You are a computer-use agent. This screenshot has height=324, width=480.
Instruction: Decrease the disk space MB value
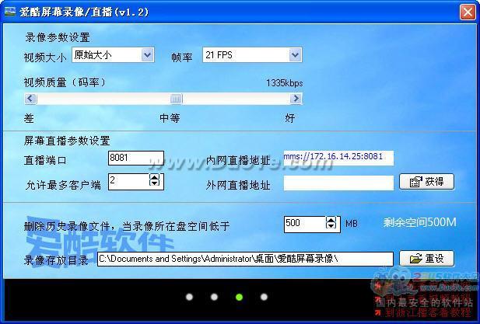(331, 228)
